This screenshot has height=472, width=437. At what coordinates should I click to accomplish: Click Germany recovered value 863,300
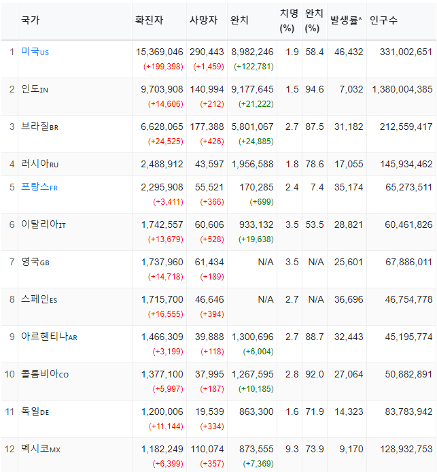click(256, 411)
